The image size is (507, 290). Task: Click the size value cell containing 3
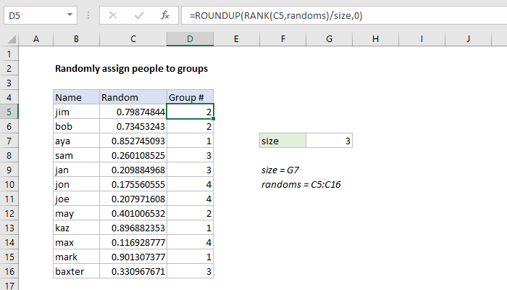[x=330, y=141]
